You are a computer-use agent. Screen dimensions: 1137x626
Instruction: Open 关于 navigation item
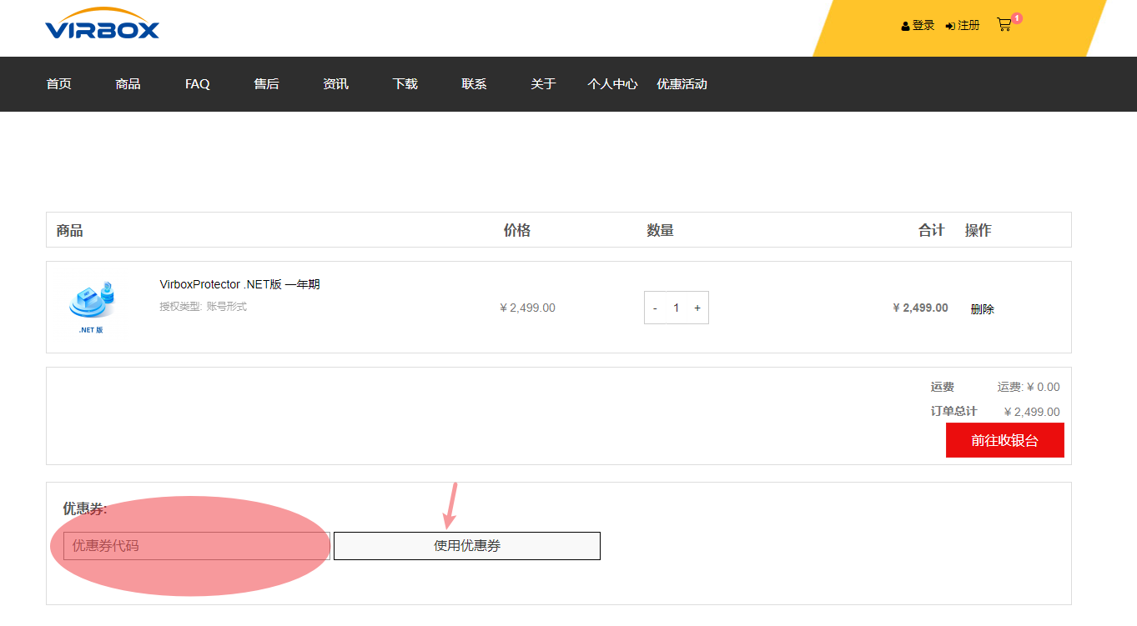pyautogui.click(x=543, y=84)
